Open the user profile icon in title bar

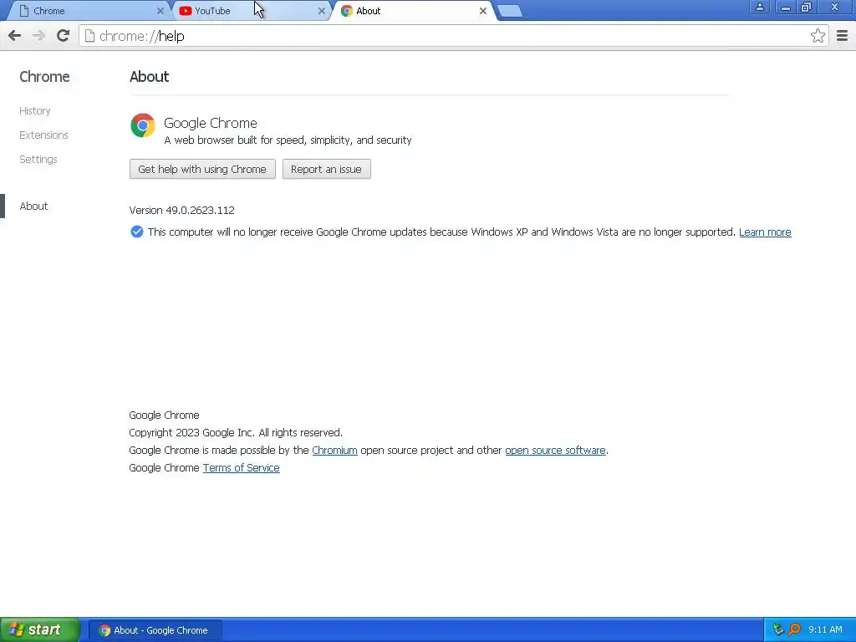(759, 7)
